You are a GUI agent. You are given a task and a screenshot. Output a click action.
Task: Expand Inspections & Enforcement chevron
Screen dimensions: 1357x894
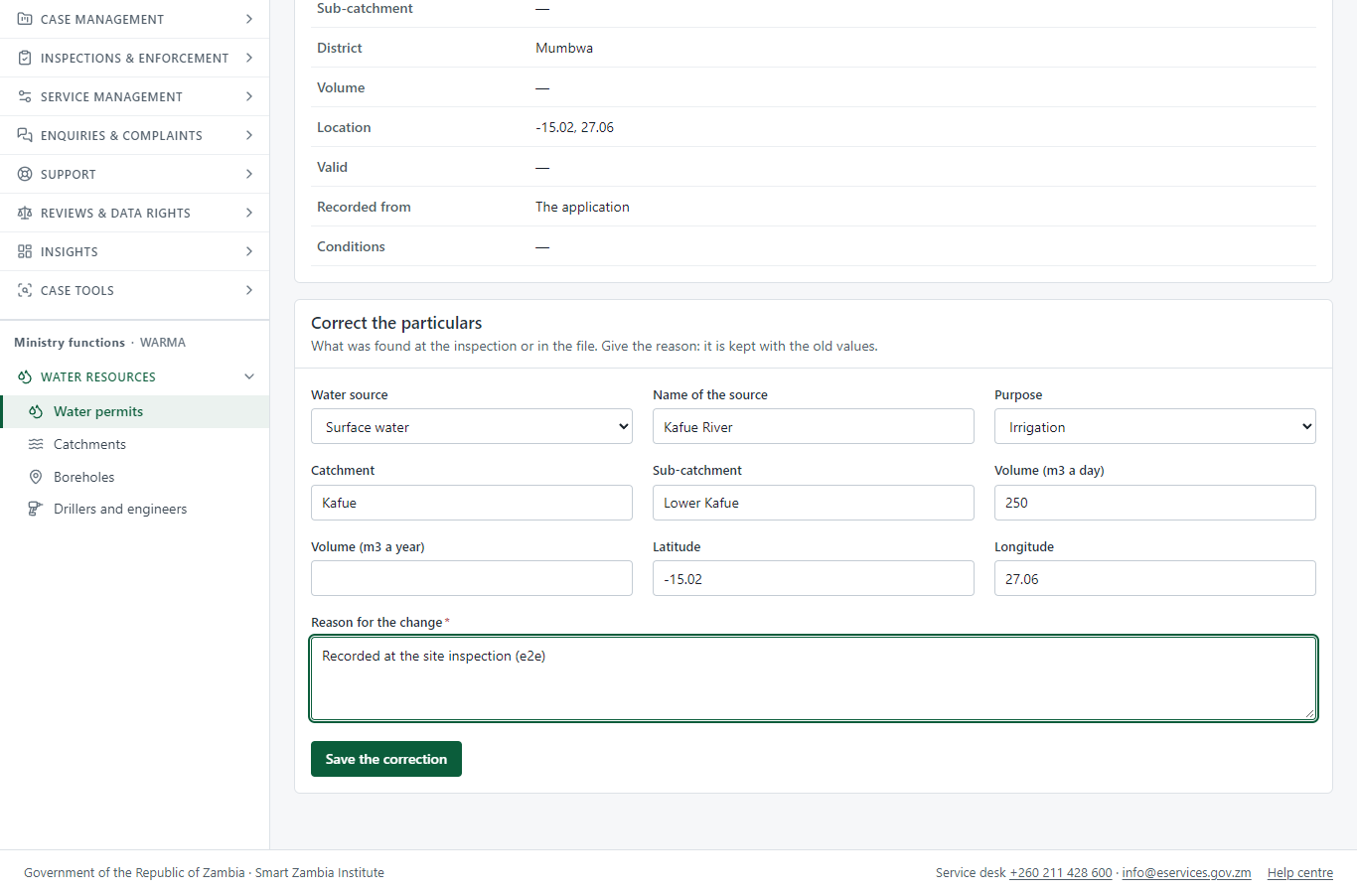click(x=248, y=58)
